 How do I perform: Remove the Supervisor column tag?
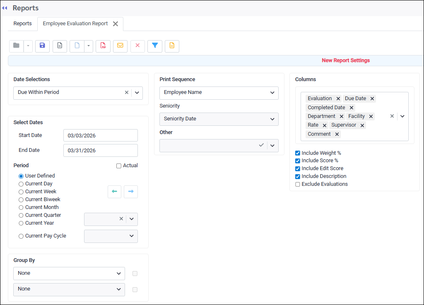[362, 125]
